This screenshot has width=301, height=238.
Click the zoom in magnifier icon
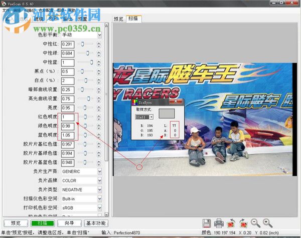[267, 223]
